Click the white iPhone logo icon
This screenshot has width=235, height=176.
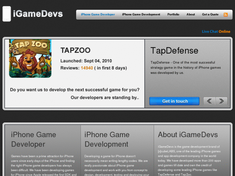coord(7,14)
